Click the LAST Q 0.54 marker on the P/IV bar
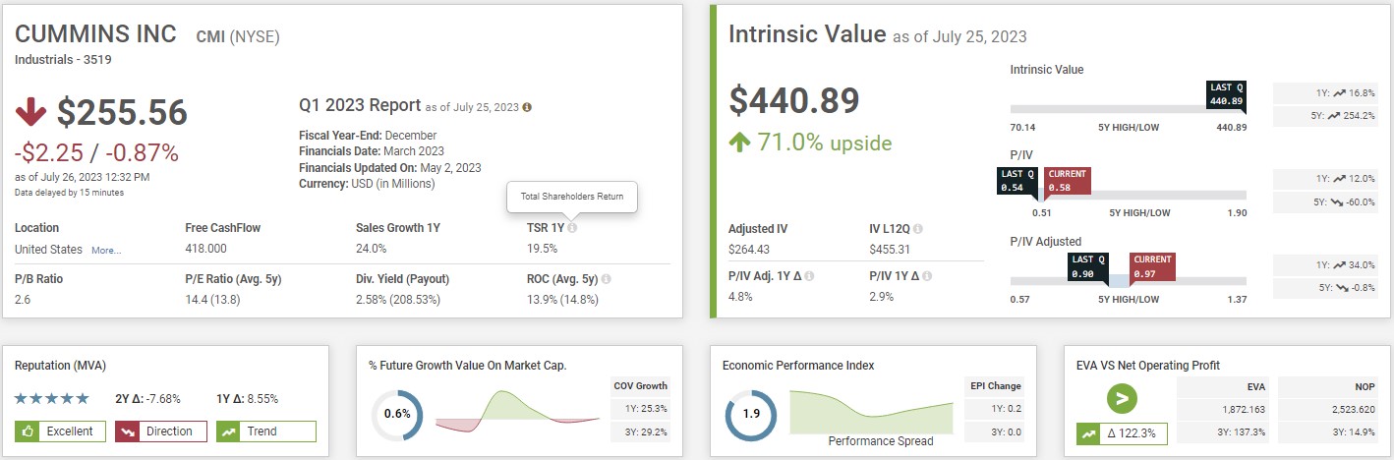Screen dimensions: 1394x460 pyautogui.click(x=1017, y=181)
